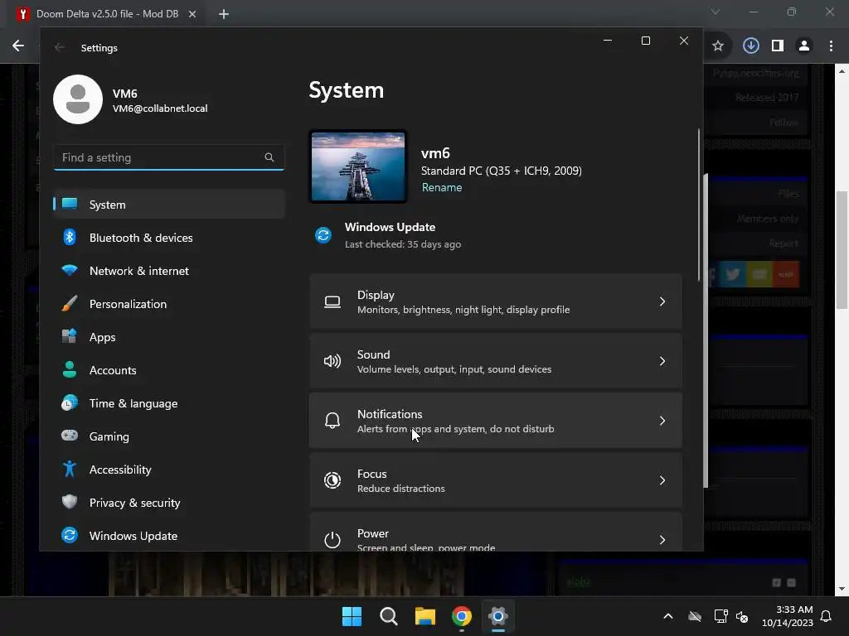
Task: Click Rename link under vm6
Action: coord(442,187)
